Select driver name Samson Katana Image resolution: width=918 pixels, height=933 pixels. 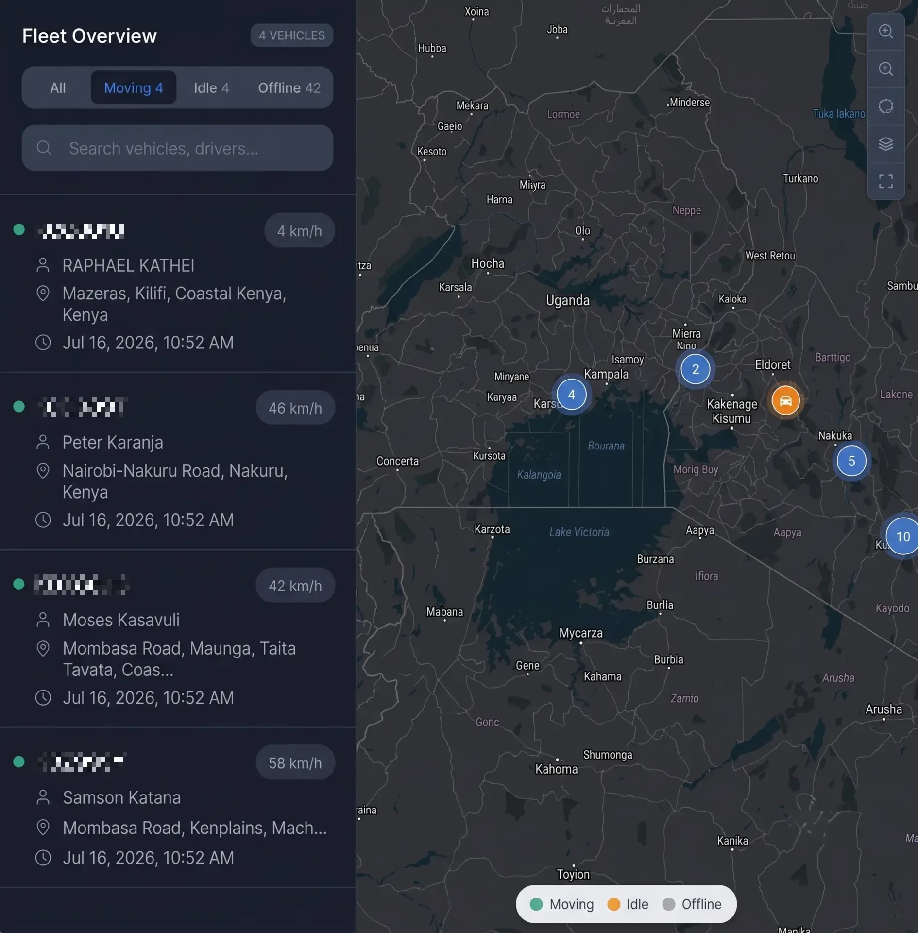tap(121, 798)
